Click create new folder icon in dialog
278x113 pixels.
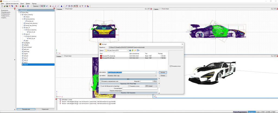coord(135,50)
